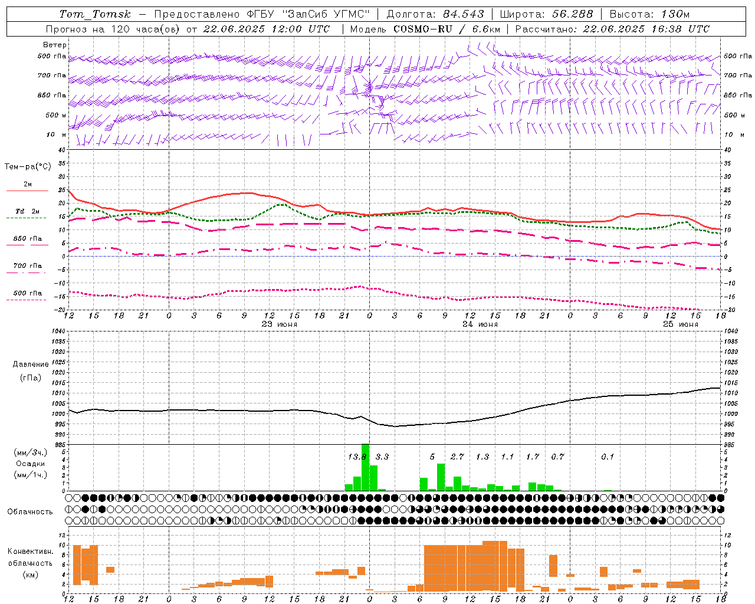
Task: Click the Ветер panel label
Action: 55,45
